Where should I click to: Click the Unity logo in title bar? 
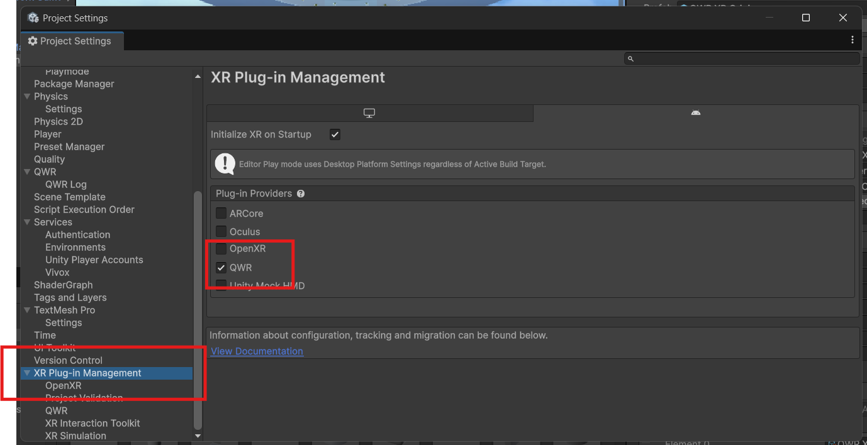pos(33,18)
